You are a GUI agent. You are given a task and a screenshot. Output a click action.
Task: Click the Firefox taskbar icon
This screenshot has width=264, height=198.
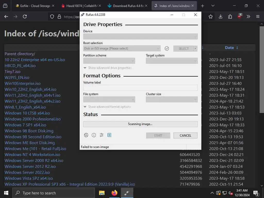coord(114,193)
